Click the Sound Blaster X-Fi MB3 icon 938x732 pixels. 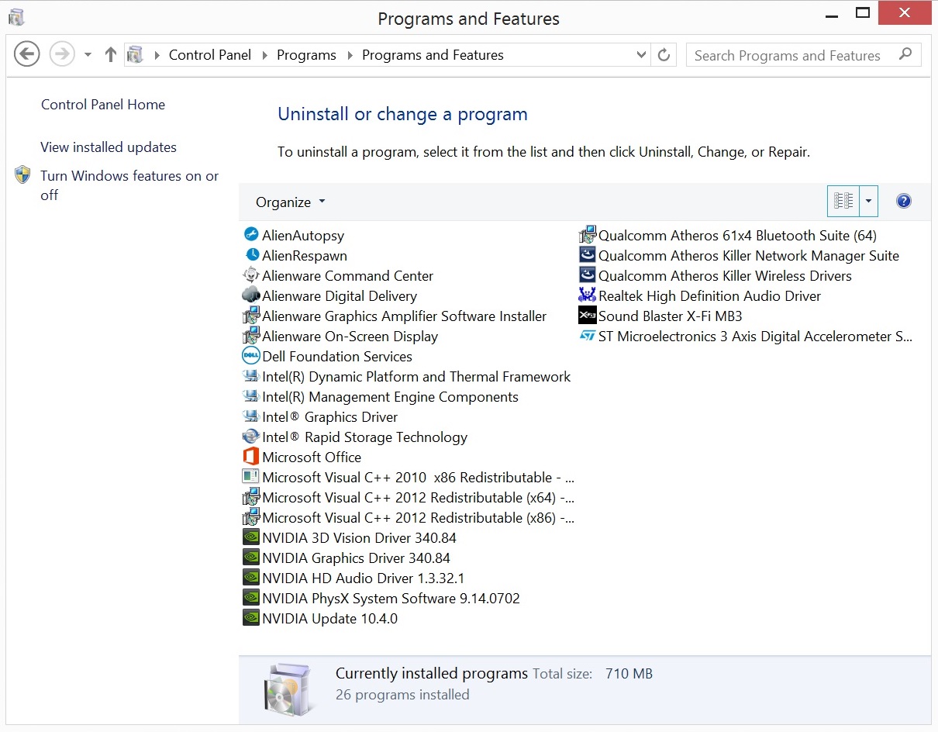point(587,316)
